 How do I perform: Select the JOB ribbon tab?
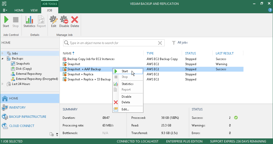49,10
